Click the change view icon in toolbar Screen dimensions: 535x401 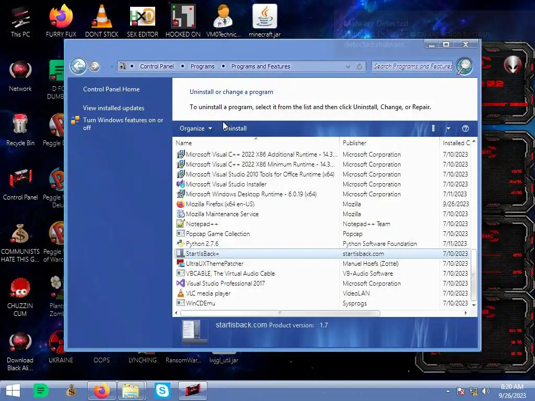434,128
